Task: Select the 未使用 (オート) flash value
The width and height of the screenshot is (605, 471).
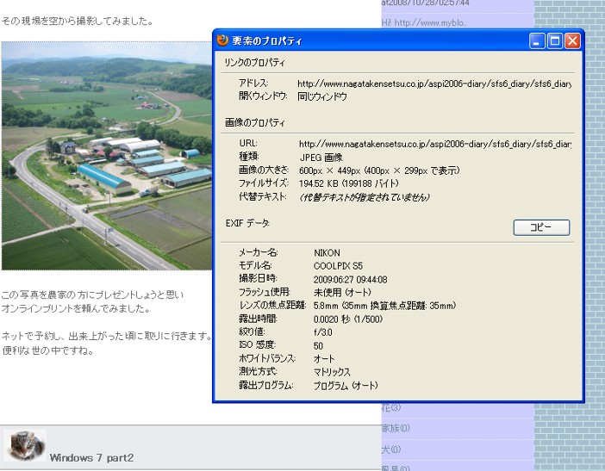Action: 342,293
